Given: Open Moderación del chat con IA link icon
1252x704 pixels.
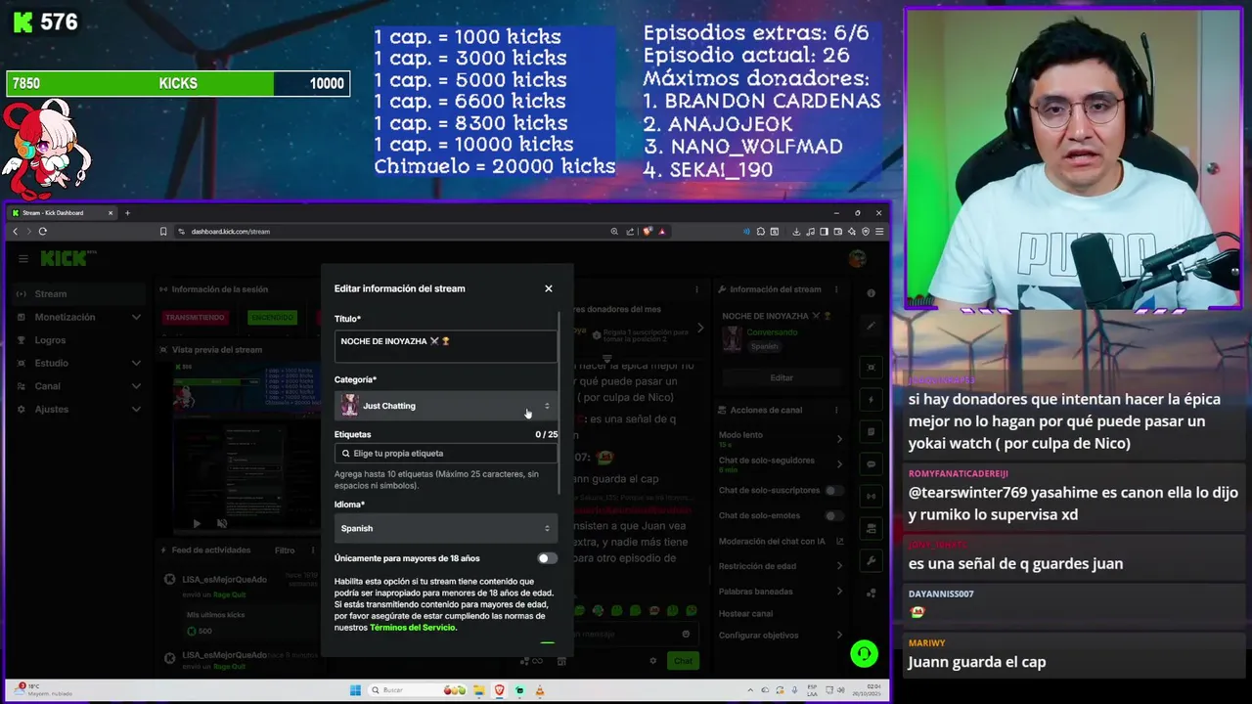Looking at the screenshot, I should (x=839, y=541).
